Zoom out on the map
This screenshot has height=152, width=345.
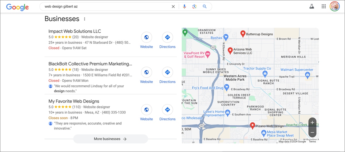click(312, 132)
